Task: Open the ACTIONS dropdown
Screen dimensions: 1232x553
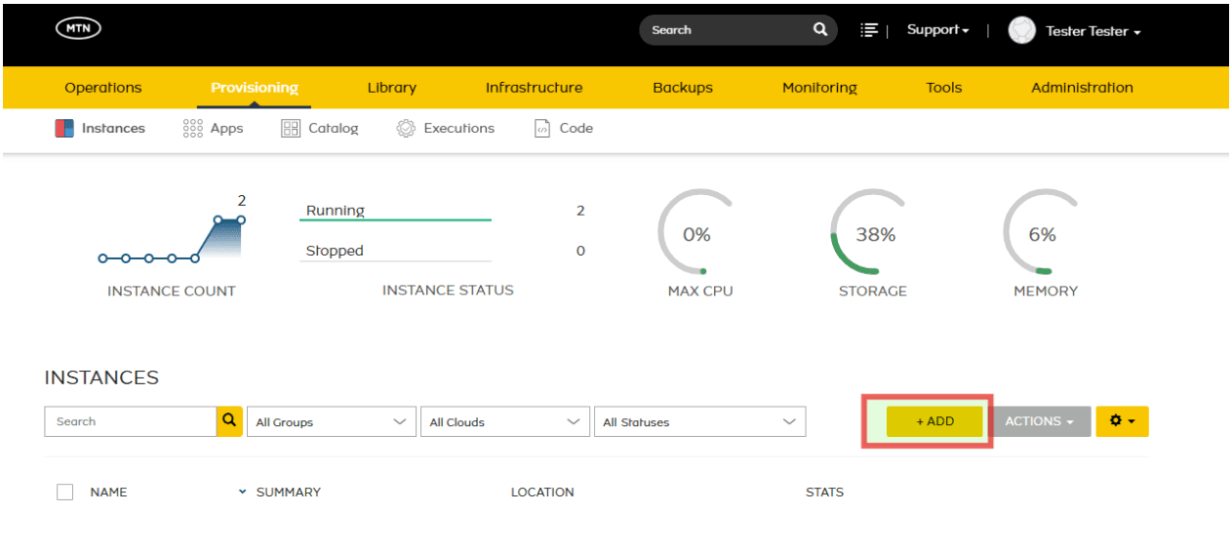Action: (1041, 421)
